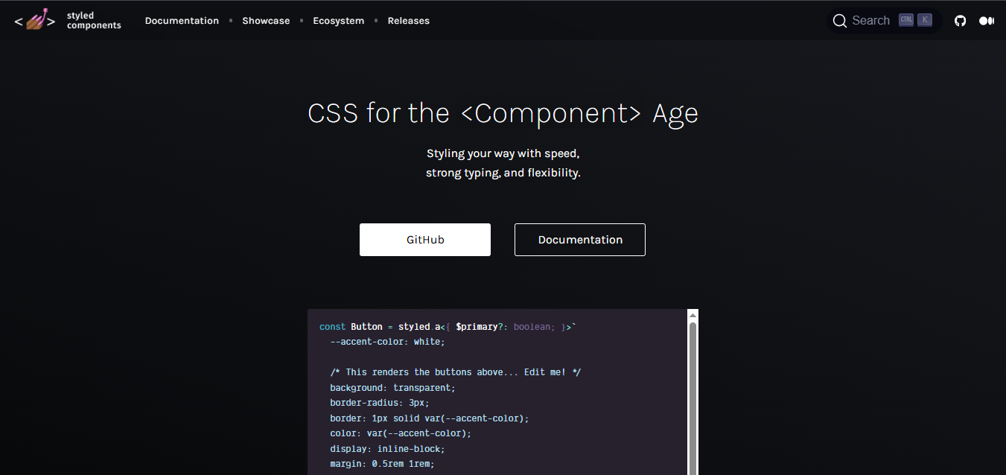Click the code editor scrollbar up arrow
The image size is (1006, 475).
tap(693, 315)
